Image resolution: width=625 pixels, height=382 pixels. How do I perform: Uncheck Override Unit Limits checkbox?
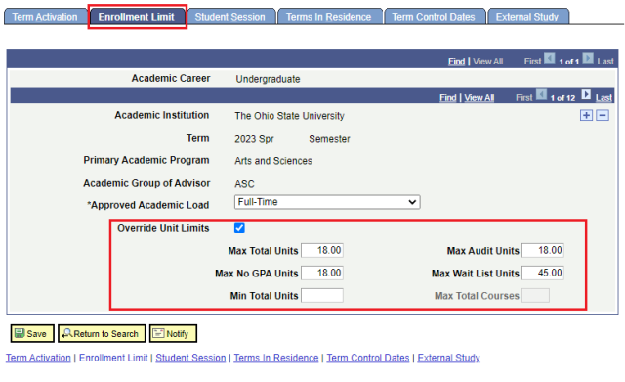tap(239, 228)
